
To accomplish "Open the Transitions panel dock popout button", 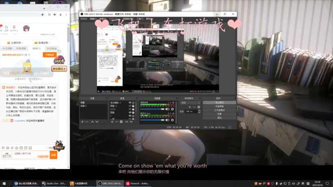I will click(x=200, y=98).
